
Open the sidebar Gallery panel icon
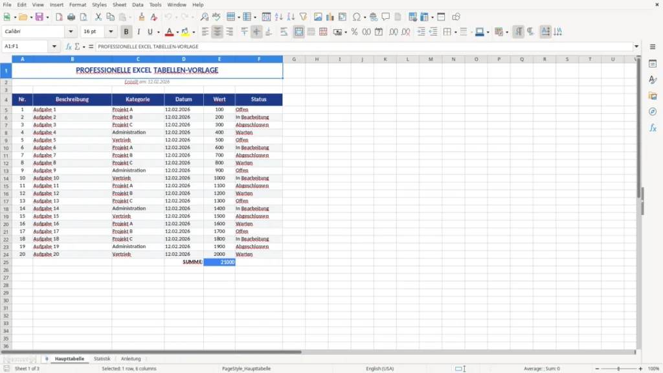[653, 96]
